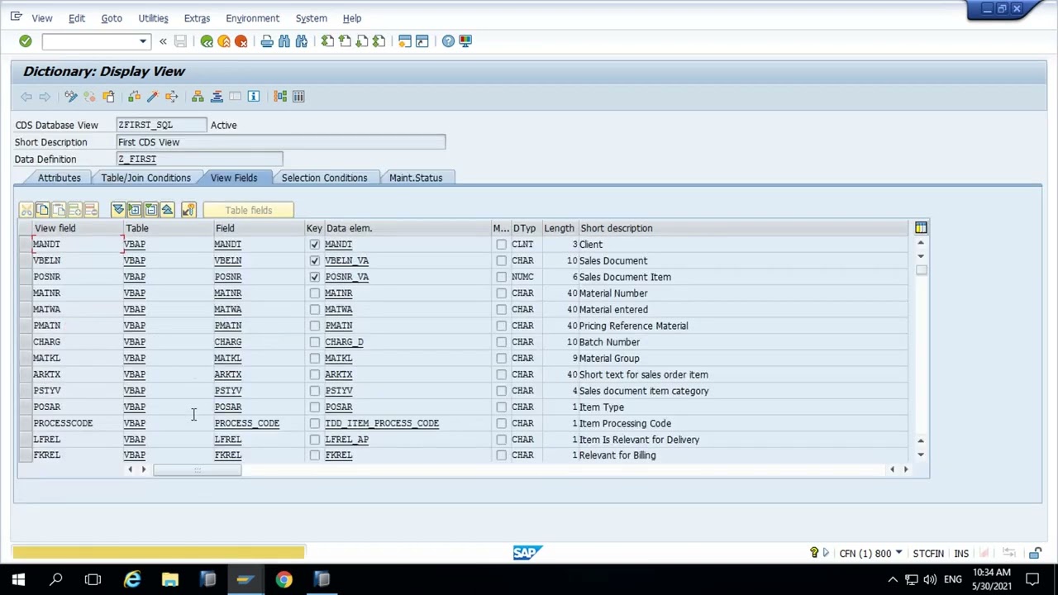Collapse command field with double chevron
This screenshot has width=1058, height=595.
click(x=163, y=41)
